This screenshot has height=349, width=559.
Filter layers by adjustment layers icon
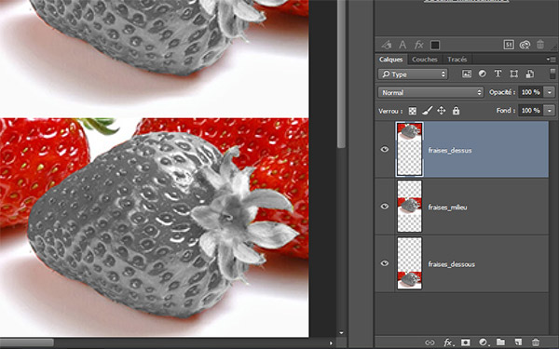[x=482, y=74]
